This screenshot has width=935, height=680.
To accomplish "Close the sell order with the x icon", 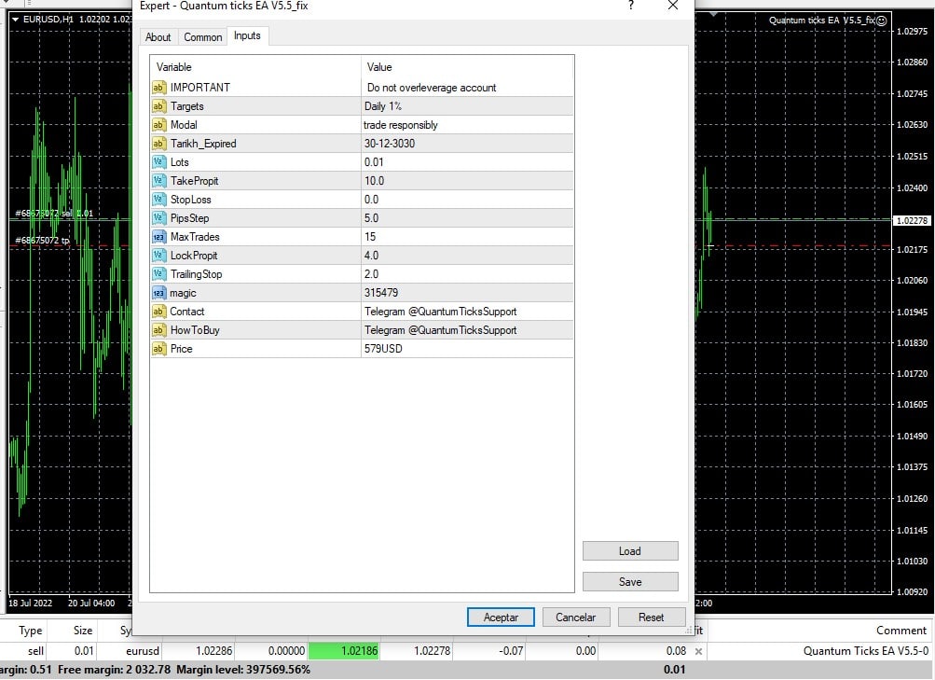I will tap(698, 651).
